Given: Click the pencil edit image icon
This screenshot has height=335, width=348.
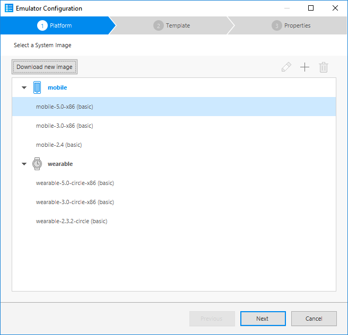Looking at the screenshot, I should point(286,67).
